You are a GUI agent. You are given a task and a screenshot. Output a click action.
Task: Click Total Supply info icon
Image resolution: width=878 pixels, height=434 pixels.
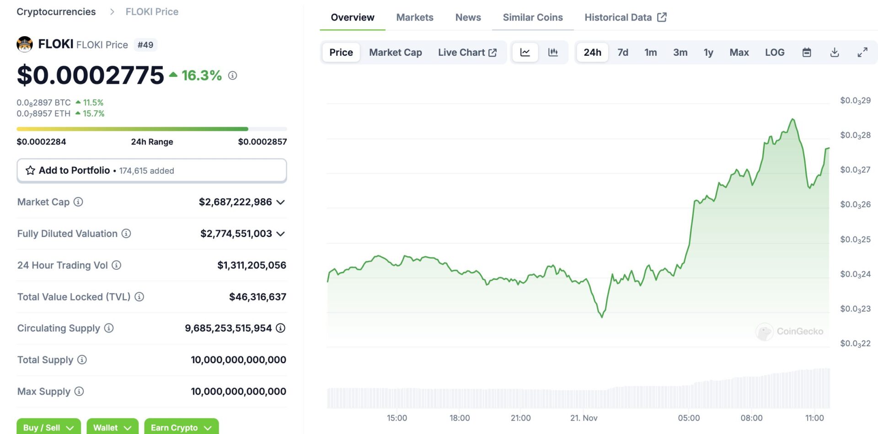(x=82, y=359)
